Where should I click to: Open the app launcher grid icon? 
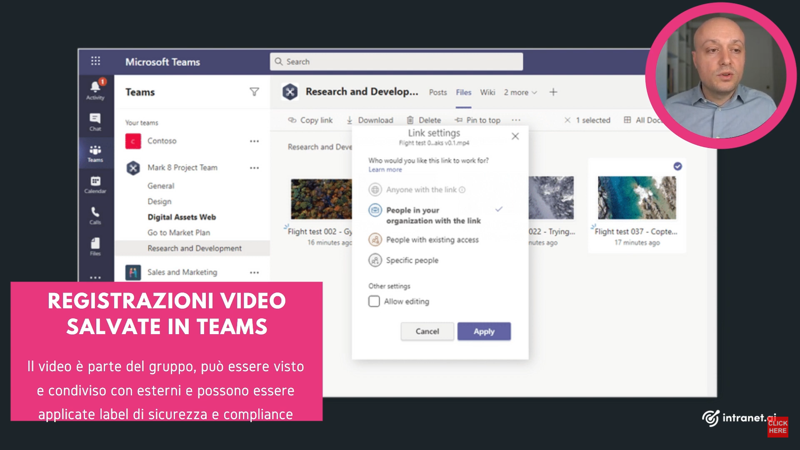(95, 61)
